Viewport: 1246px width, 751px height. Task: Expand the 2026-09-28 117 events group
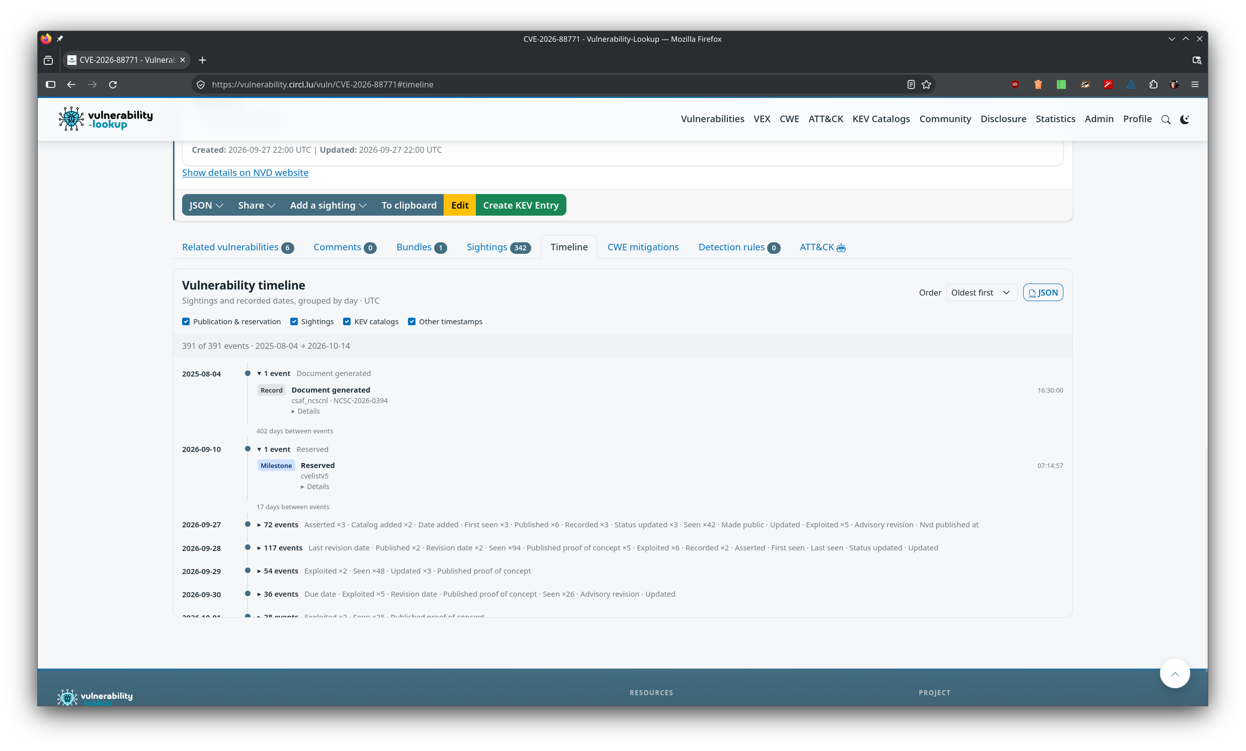tap(280, 548)
